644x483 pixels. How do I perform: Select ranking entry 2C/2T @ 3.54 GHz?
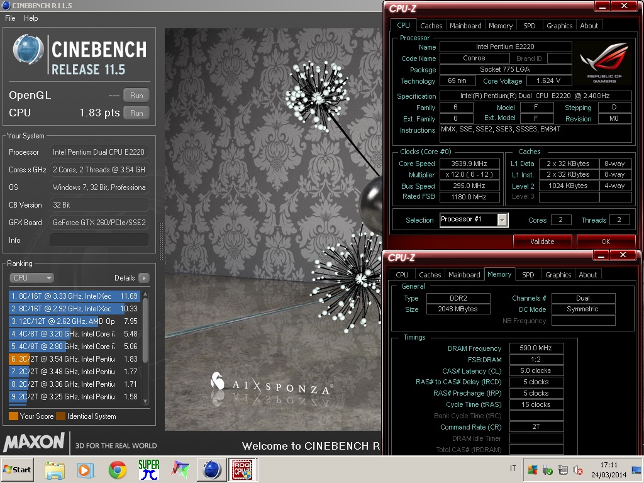[74, 359]
